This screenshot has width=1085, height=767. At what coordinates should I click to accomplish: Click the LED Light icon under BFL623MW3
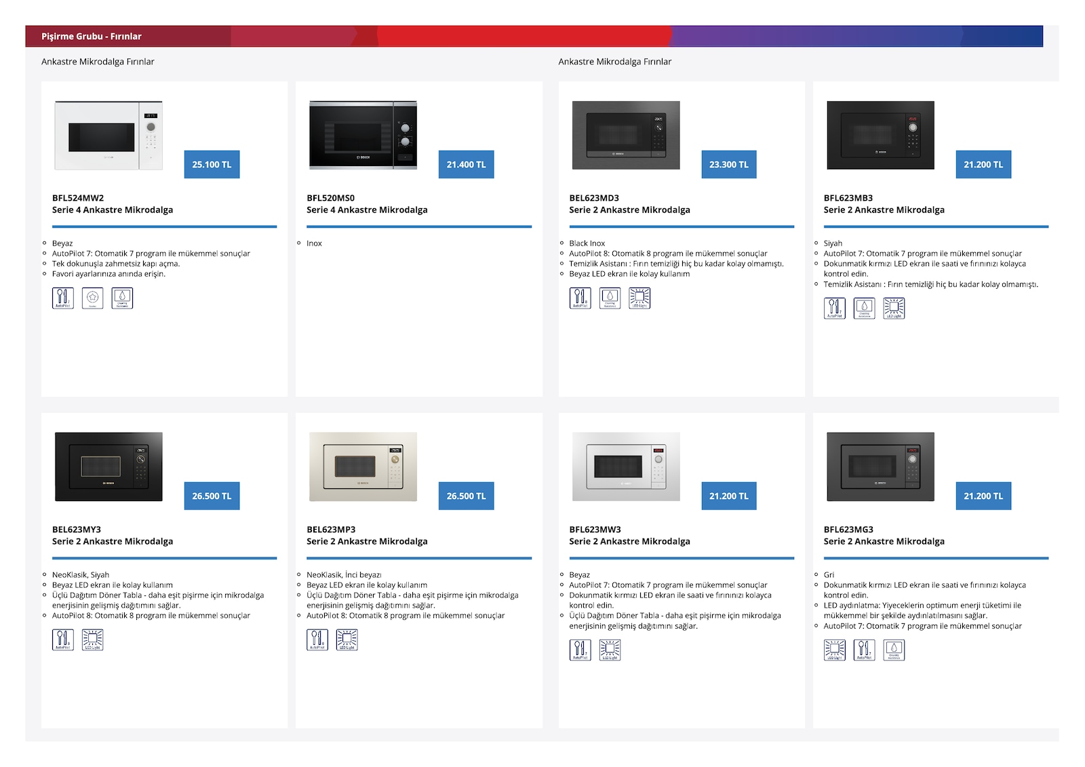click(x=610, y=650)
